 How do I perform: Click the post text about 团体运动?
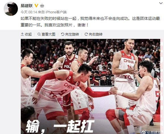(x=90, y=22)
